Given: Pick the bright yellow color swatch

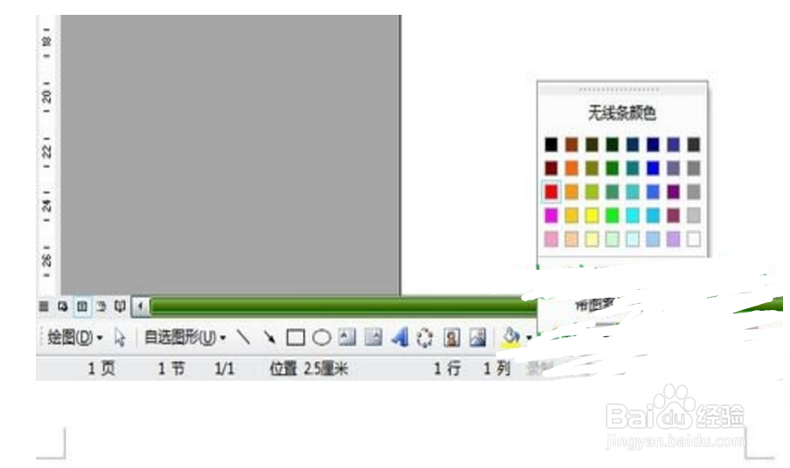Looking at the screenshot, I should tap(592, 216).
